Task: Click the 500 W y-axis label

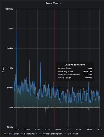Action: coord(10,88)
